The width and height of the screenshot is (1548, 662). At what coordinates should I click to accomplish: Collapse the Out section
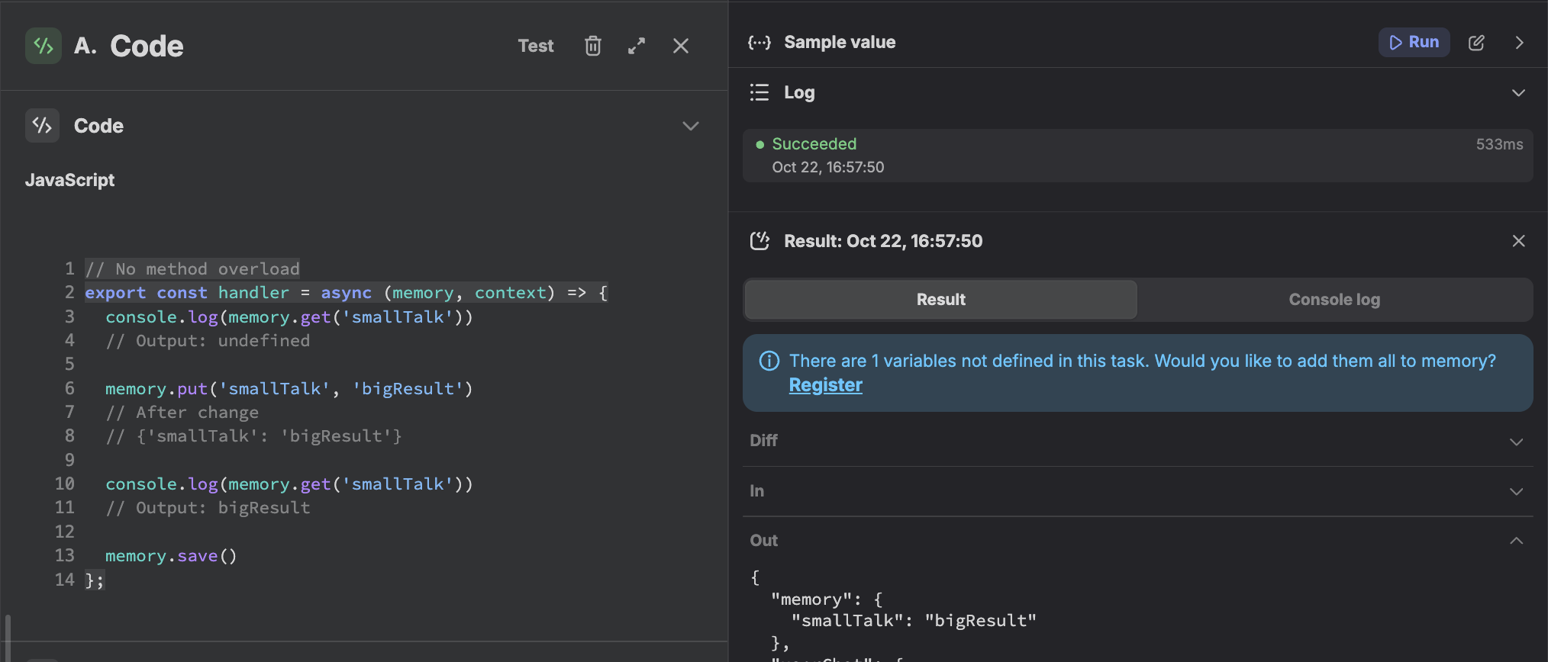coord(1516,541)
